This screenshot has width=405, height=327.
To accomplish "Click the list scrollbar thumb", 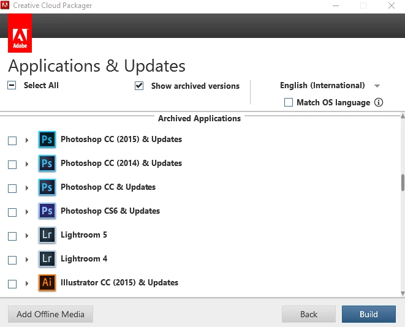I will click(x=403, y=182).
